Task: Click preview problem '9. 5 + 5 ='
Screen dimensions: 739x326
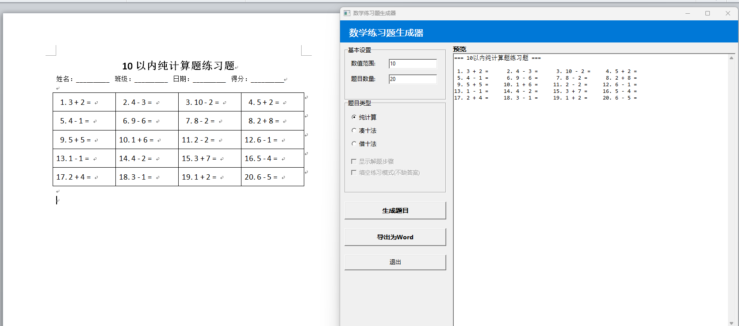Action: (473, 84)
